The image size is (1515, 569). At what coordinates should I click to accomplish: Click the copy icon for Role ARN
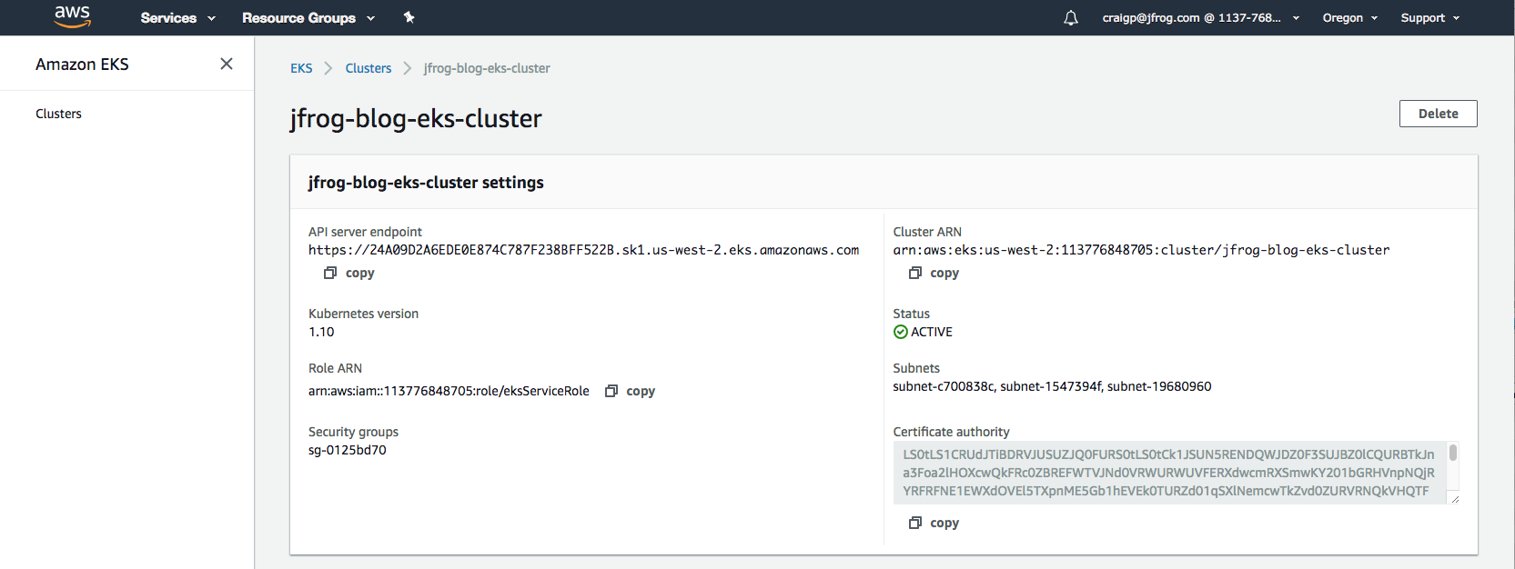point(611,391)
